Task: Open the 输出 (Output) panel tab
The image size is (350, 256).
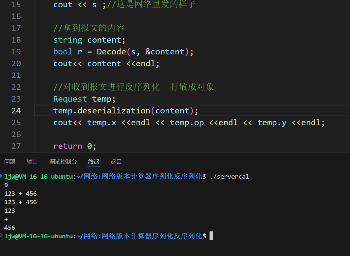Action: pyautogui.click(x=32, y=162)
